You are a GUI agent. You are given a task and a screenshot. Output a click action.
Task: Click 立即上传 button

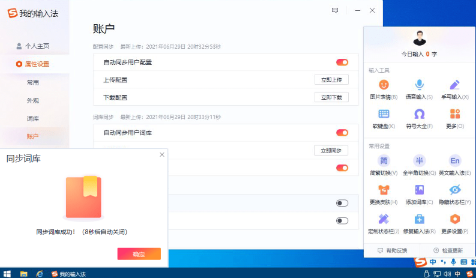(331, 80)
